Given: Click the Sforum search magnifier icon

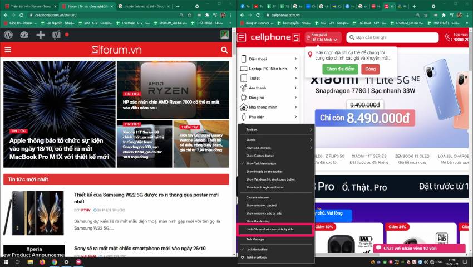Looking at the screenshot, I should pyautogui.click(x=224, y=50).
